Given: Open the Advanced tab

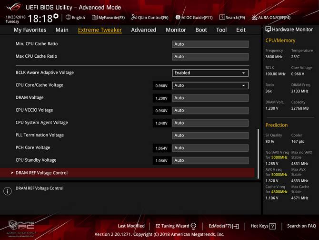Looking at the screenshot, I should pyautogui.click(x=144, y=30).
